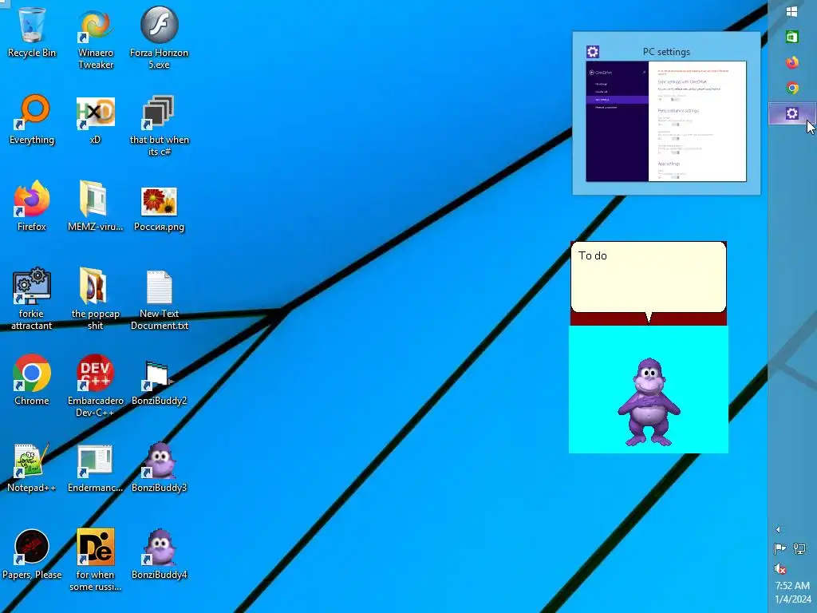Select the BonziBuddy4 shortcut
The image size is (817, 613).
(x=159, y=556)
